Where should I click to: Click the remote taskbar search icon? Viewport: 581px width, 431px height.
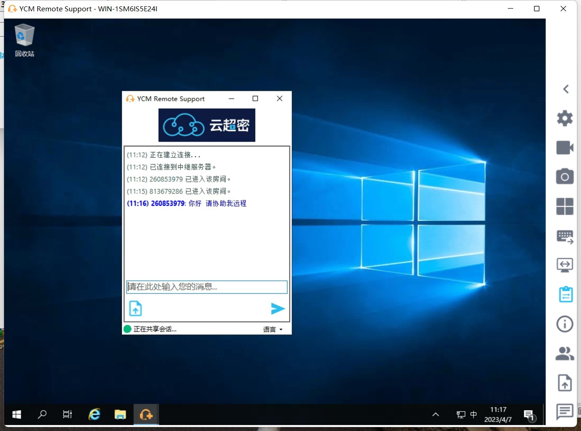click(x=42, y=415)
